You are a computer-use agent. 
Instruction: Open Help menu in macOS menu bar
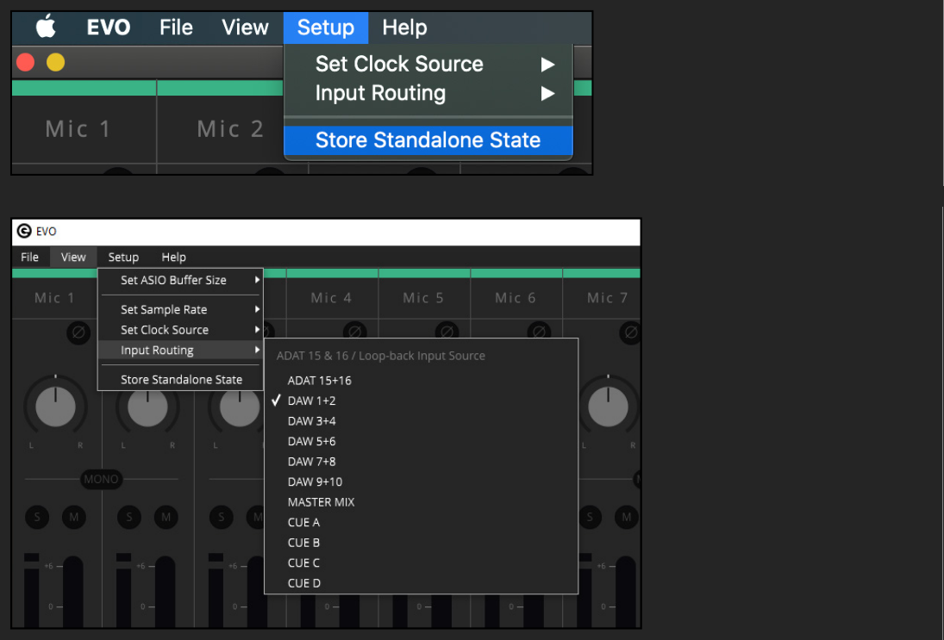[x=404, y=27]
